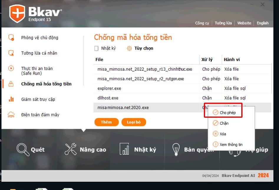The image size is (279, 190).
Task: Click the Quét magnifier icon
Action: pos(23,149)
